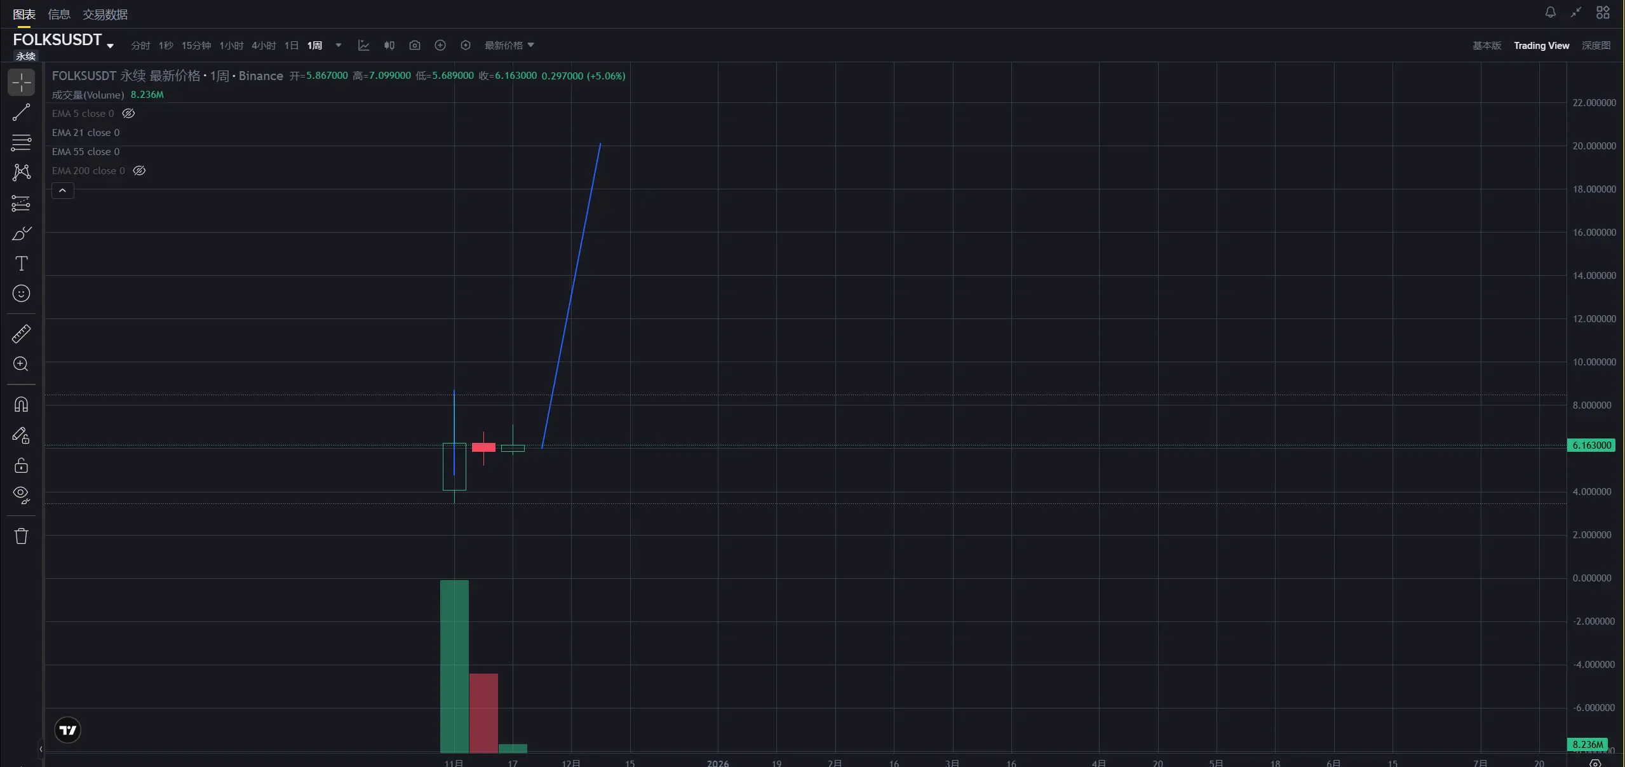
Task: Open the ruler measure tool
Action: tap(21, 334)
